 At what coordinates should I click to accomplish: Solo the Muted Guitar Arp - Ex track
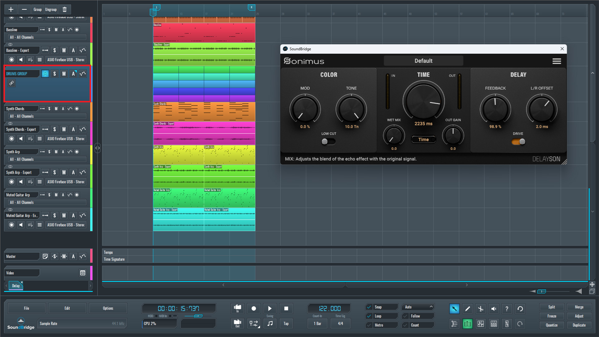55,215
